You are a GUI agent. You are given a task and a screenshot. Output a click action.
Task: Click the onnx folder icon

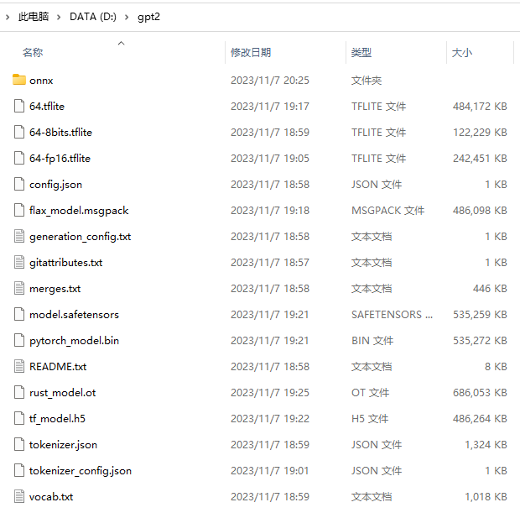[19, 80]
